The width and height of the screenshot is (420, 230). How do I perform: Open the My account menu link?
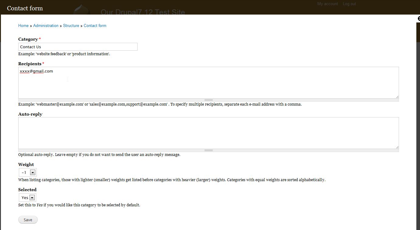[x=327, y=4]
